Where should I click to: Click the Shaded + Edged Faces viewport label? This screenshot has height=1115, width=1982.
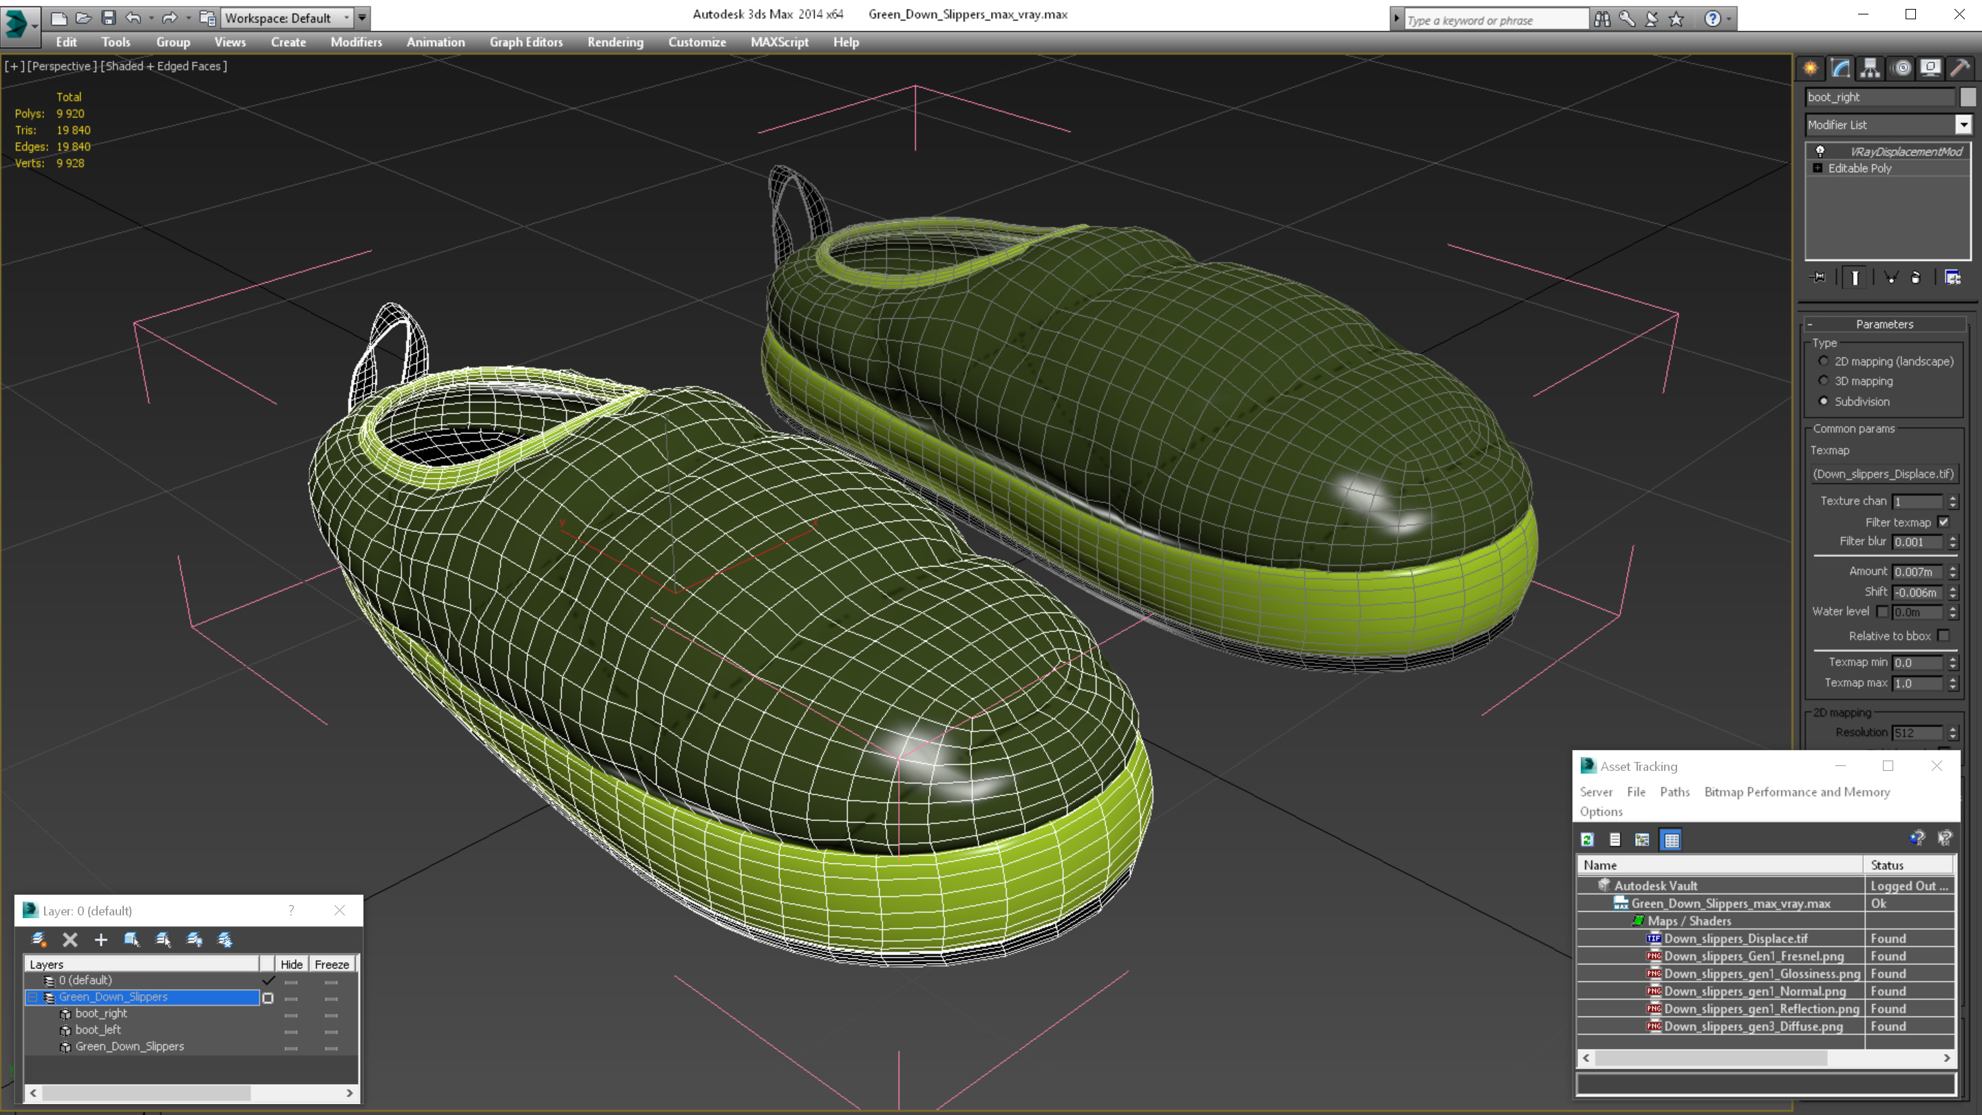164,66
